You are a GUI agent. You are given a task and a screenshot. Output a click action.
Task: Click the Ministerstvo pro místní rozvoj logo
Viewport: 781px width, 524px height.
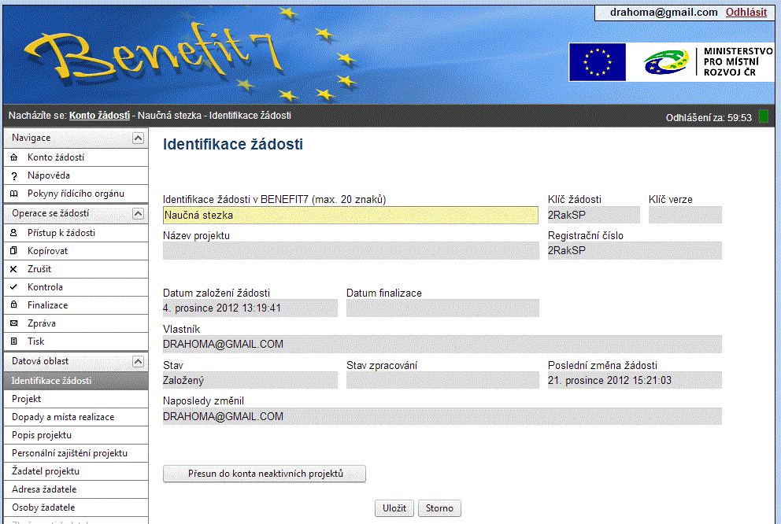pos(707,62)
